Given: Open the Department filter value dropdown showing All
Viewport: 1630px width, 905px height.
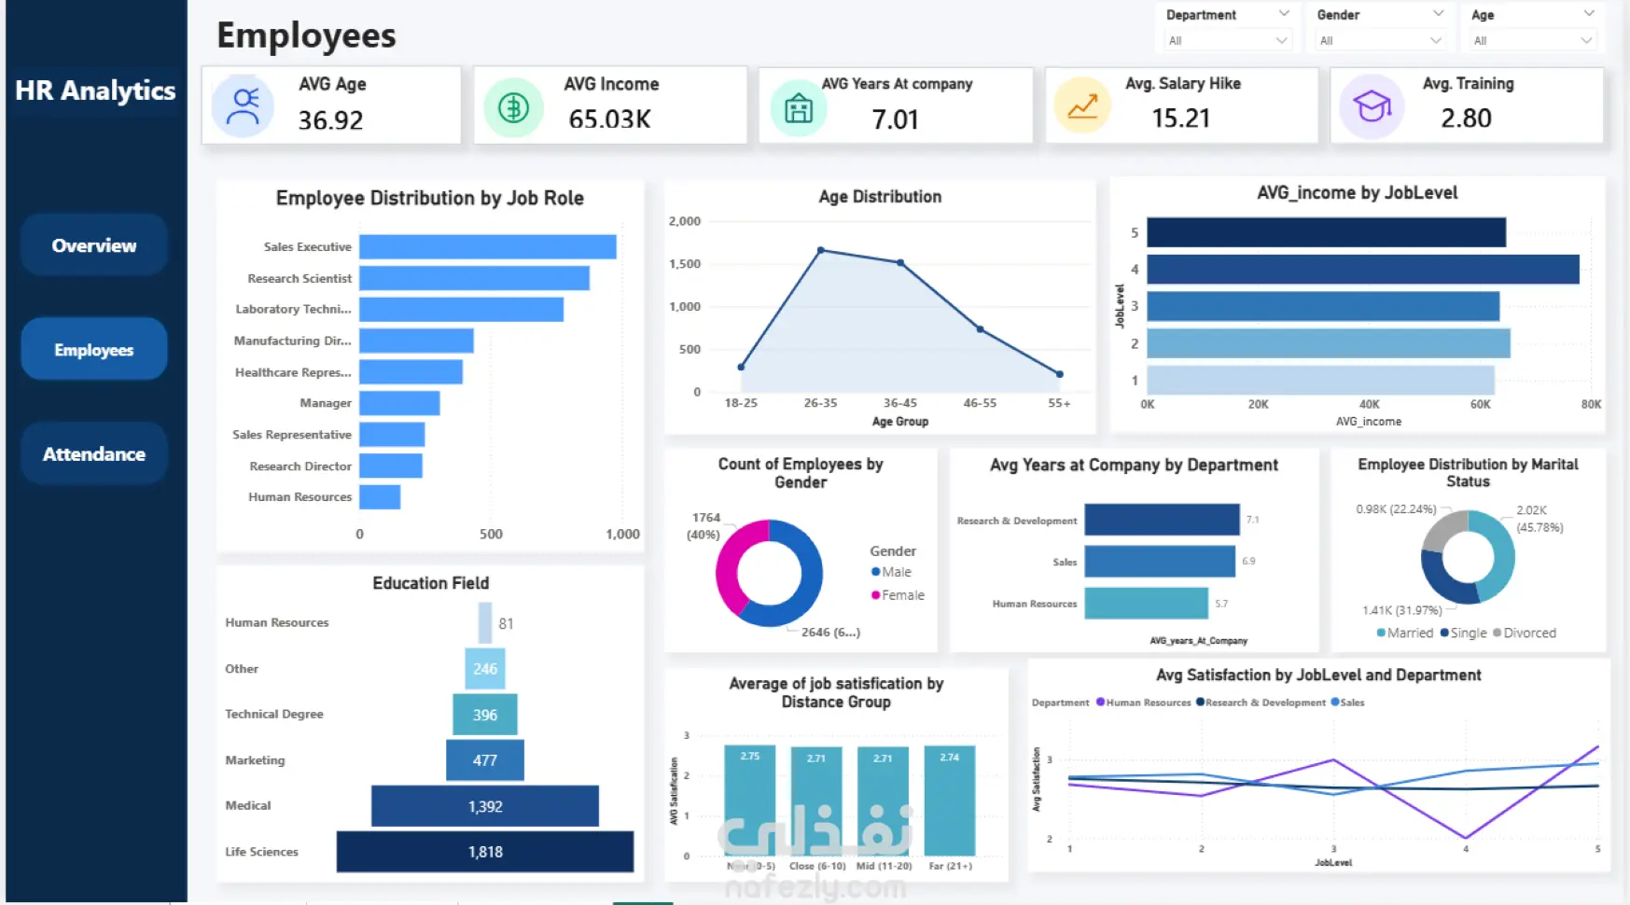Looking at the screenshot, I should (x=1227, y=40).
